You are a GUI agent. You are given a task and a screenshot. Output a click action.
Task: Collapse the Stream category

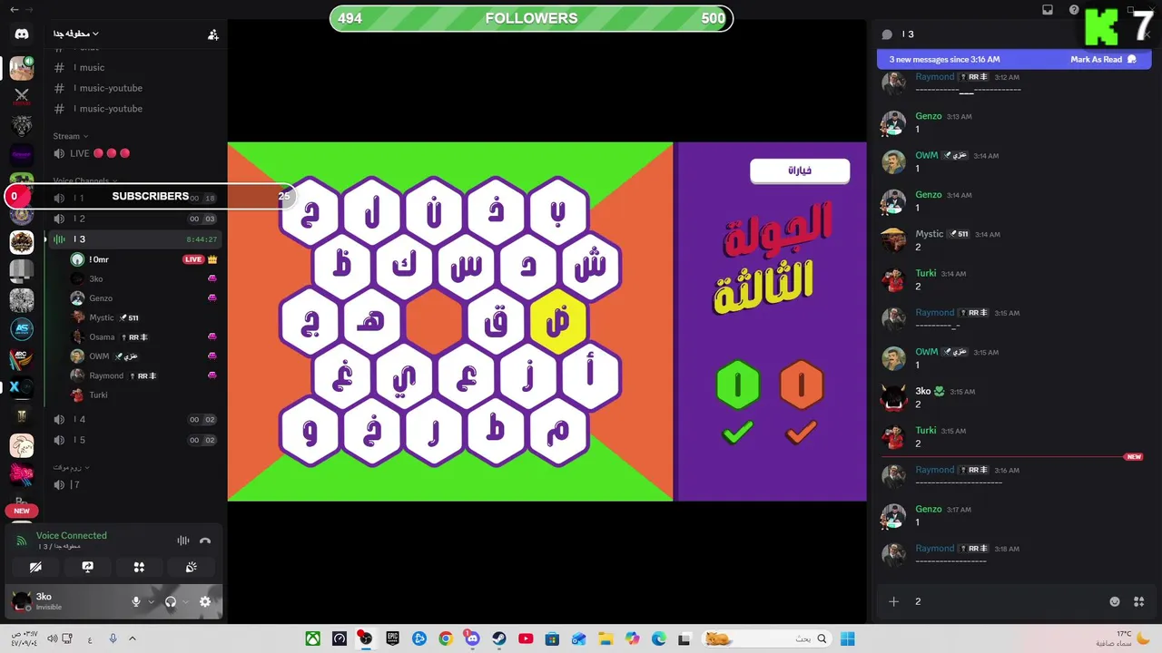(71, 136)
